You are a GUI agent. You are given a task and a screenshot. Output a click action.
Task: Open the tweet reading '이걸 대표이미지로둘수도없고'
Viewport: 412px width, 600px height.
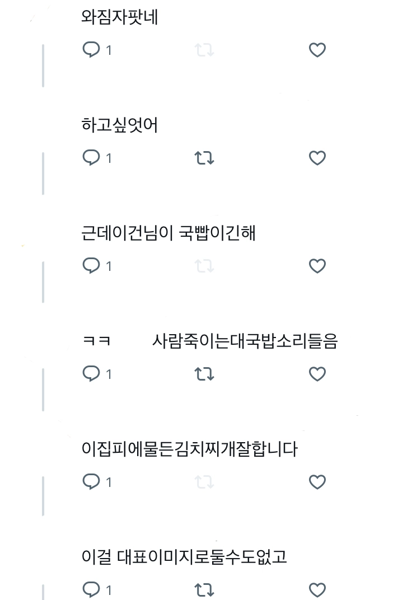coord(184,557)
